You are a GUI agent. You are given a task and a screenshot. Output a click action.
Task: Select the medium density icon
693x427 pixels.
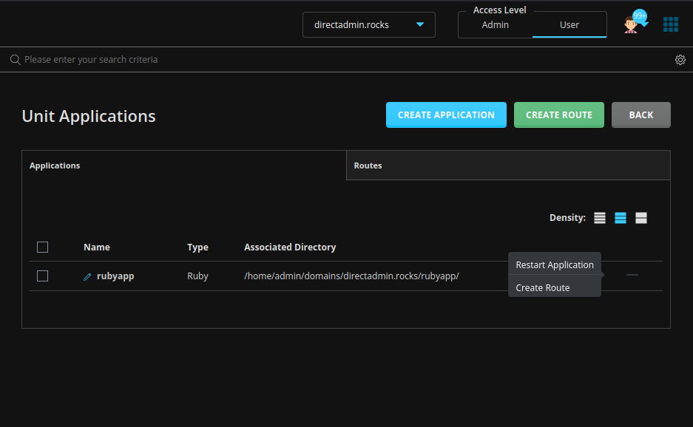(x=620, y=218)
